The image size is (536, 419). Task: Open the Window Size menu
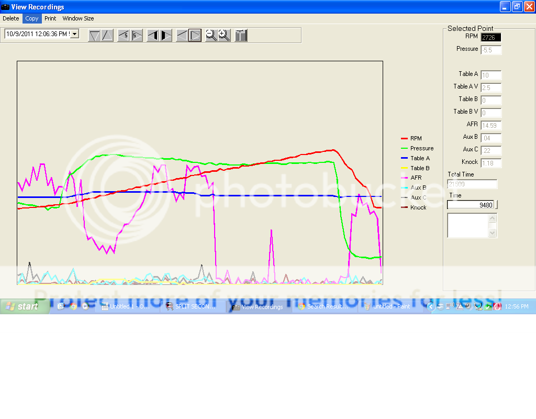point(78,18)
